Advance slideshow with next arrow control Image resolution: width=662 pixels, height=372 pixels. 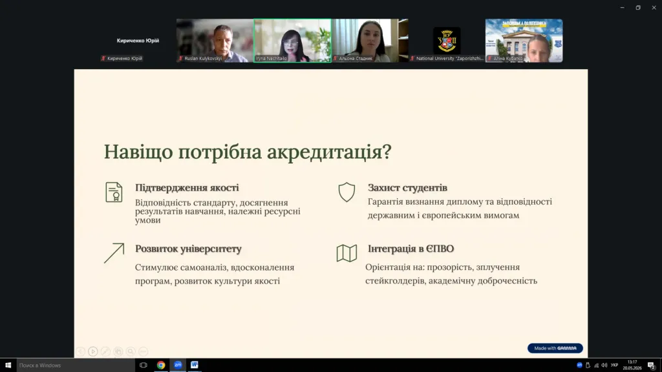click(93, 351)
